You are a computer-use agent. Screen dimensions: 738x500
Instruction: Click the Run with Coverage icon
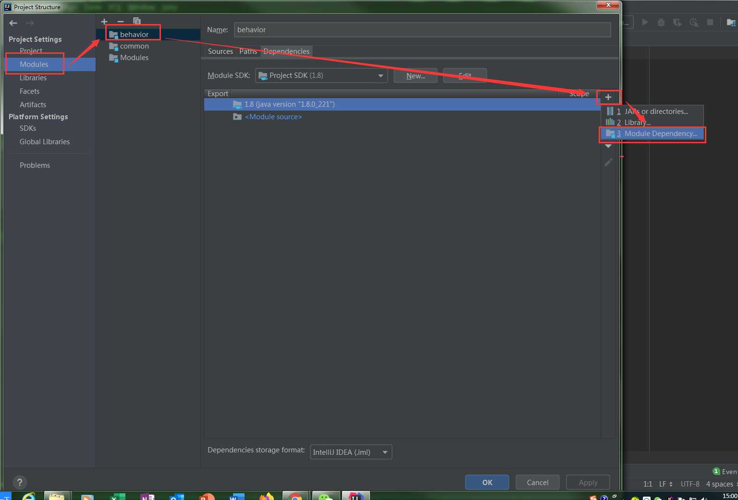[677, 22]
